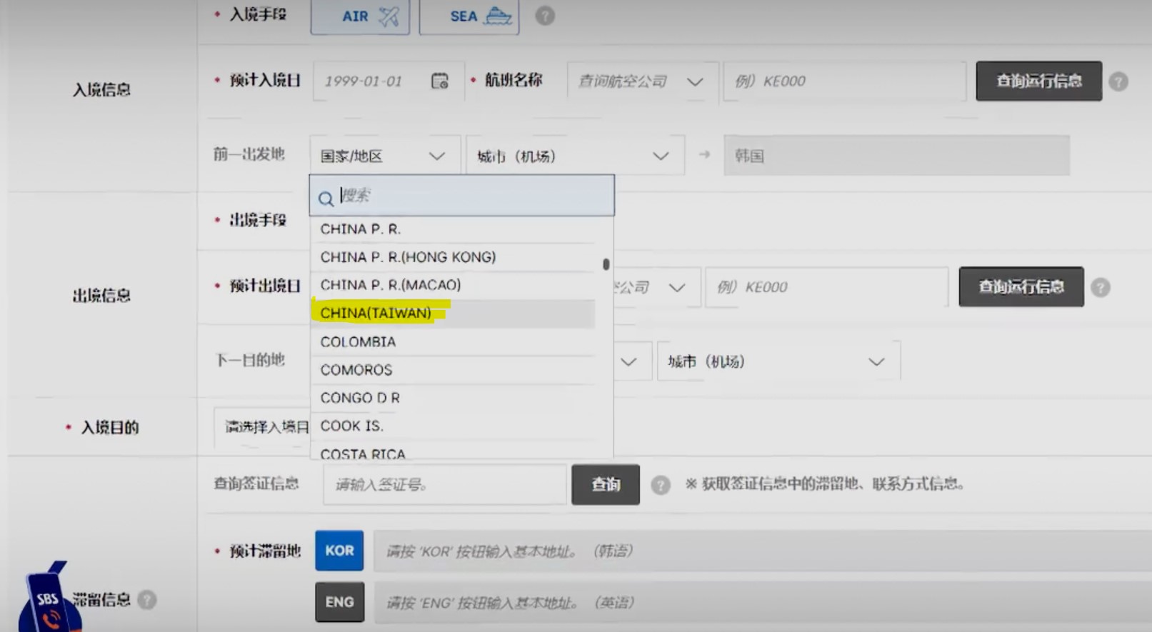Click help icon beside entry flight query button
Viewport: 1152px width, 632px height.
[x=1118, y=81]
